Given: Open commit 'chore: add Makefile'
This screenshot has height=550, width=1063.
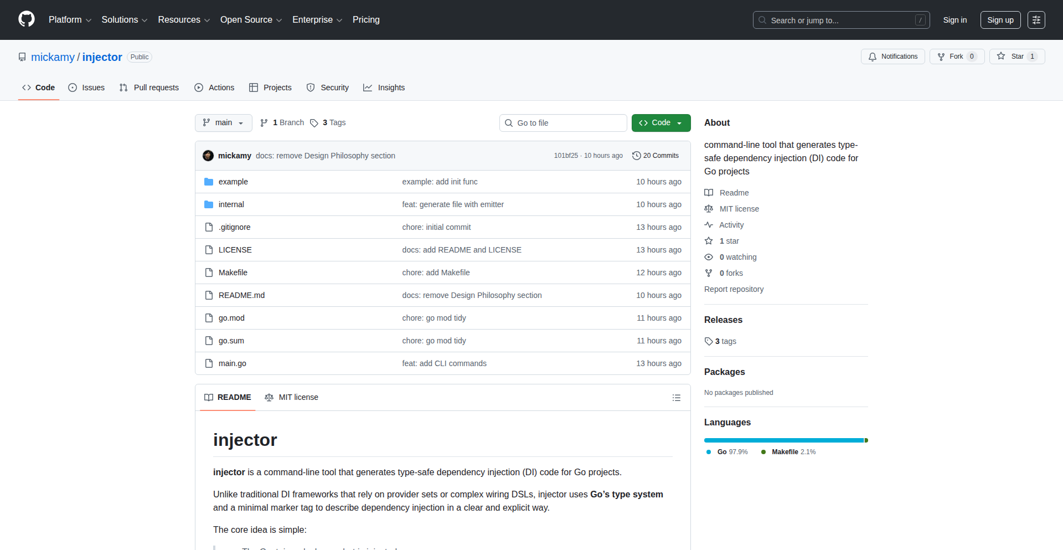Looking at the screenshot, I should 436,273.
